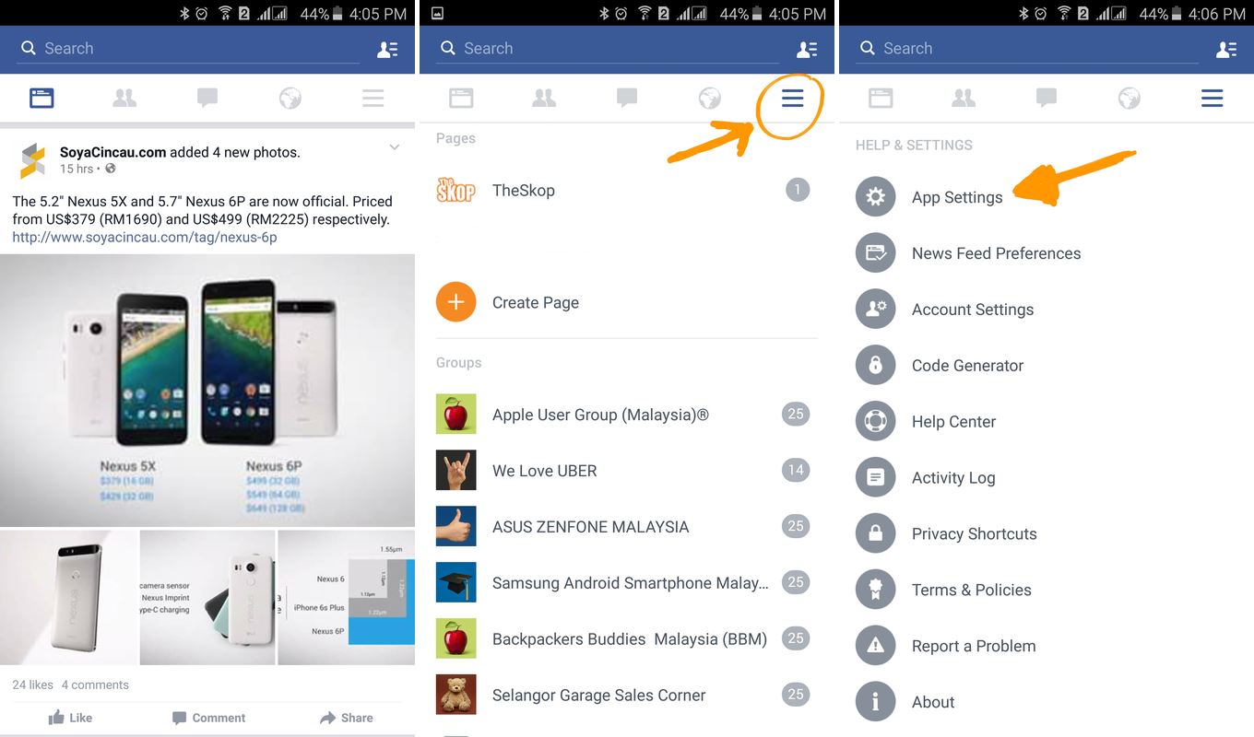The height and width of the screenshot is (737, 1254).
Task: Tap the App Settings gear icon
Action: coord(875,196)
